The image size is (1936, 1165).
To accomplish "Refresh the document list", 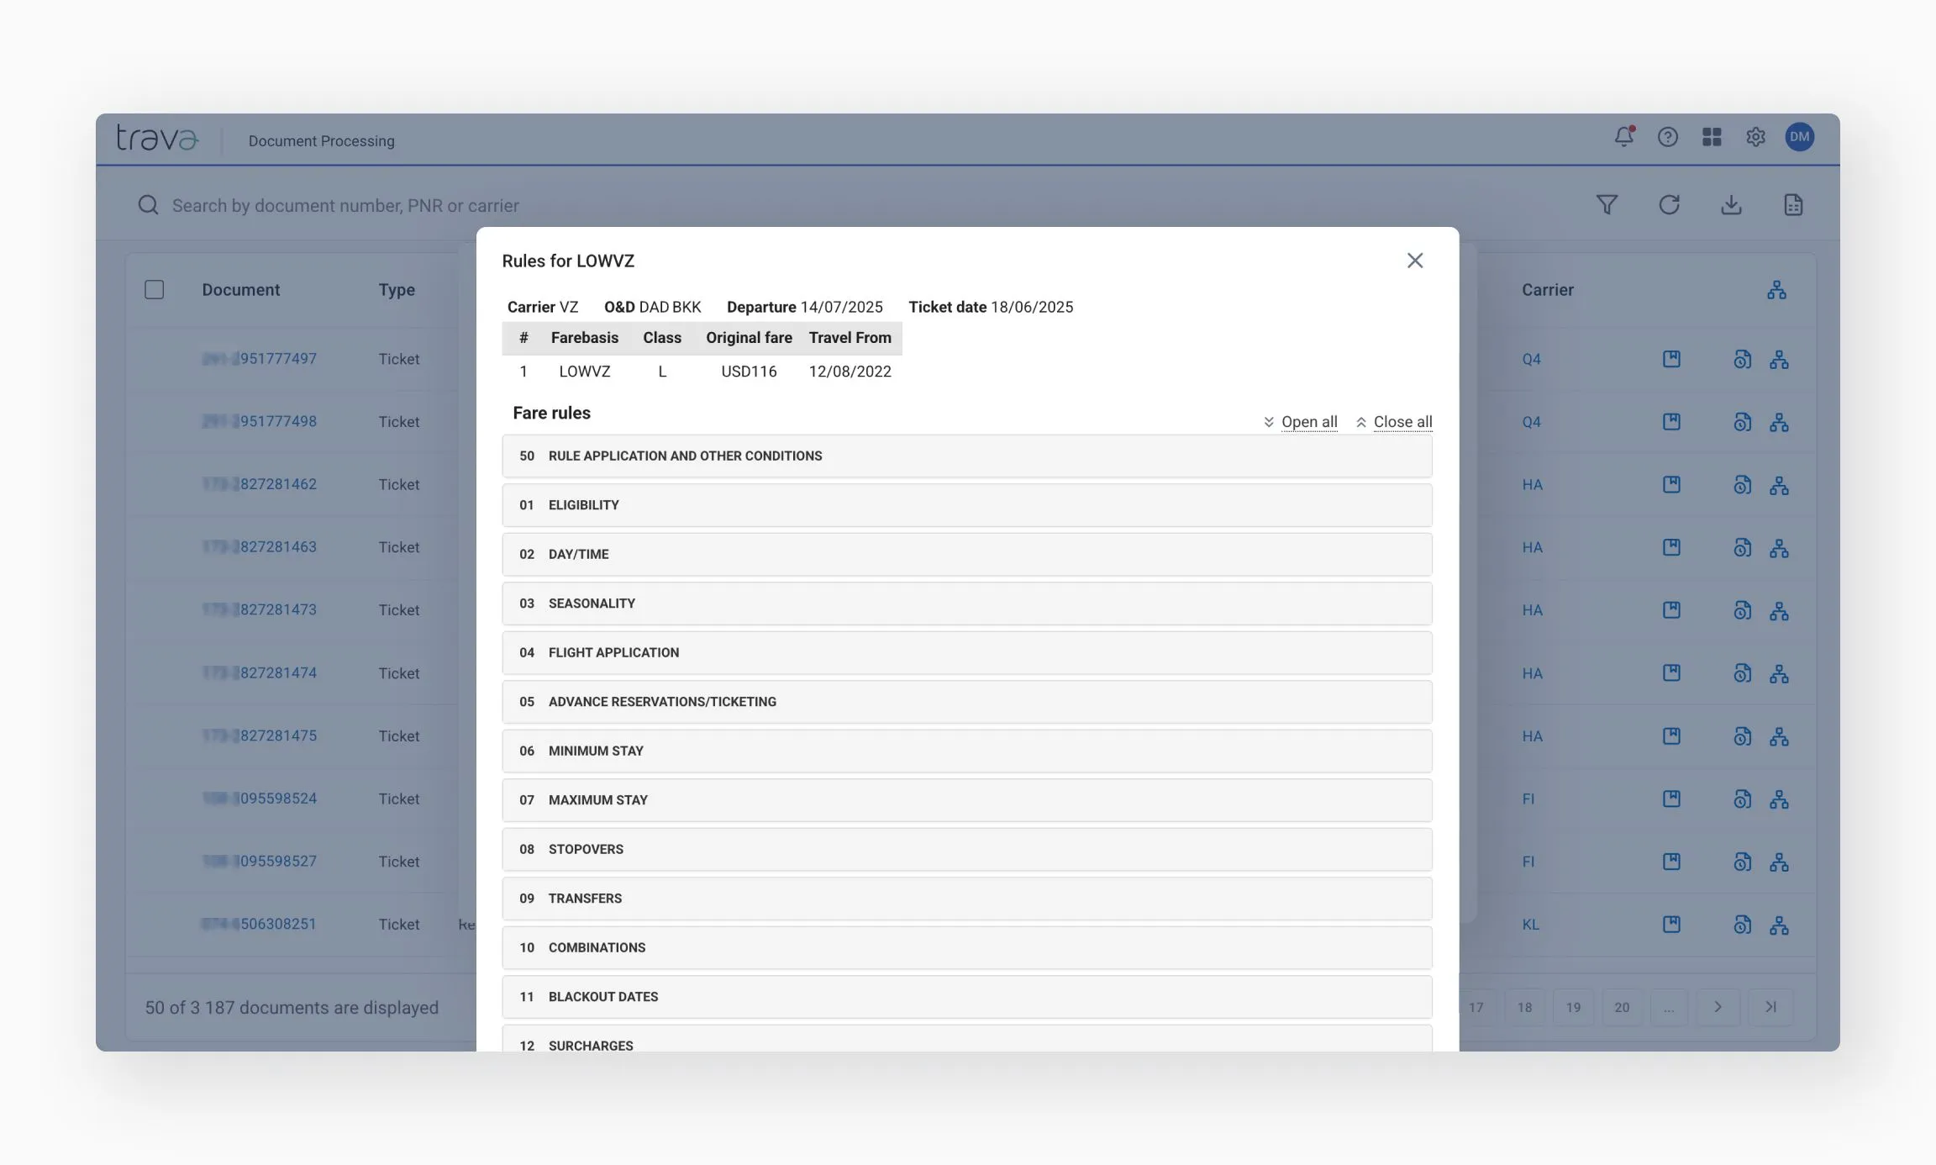I will (x=1669, y=205).
